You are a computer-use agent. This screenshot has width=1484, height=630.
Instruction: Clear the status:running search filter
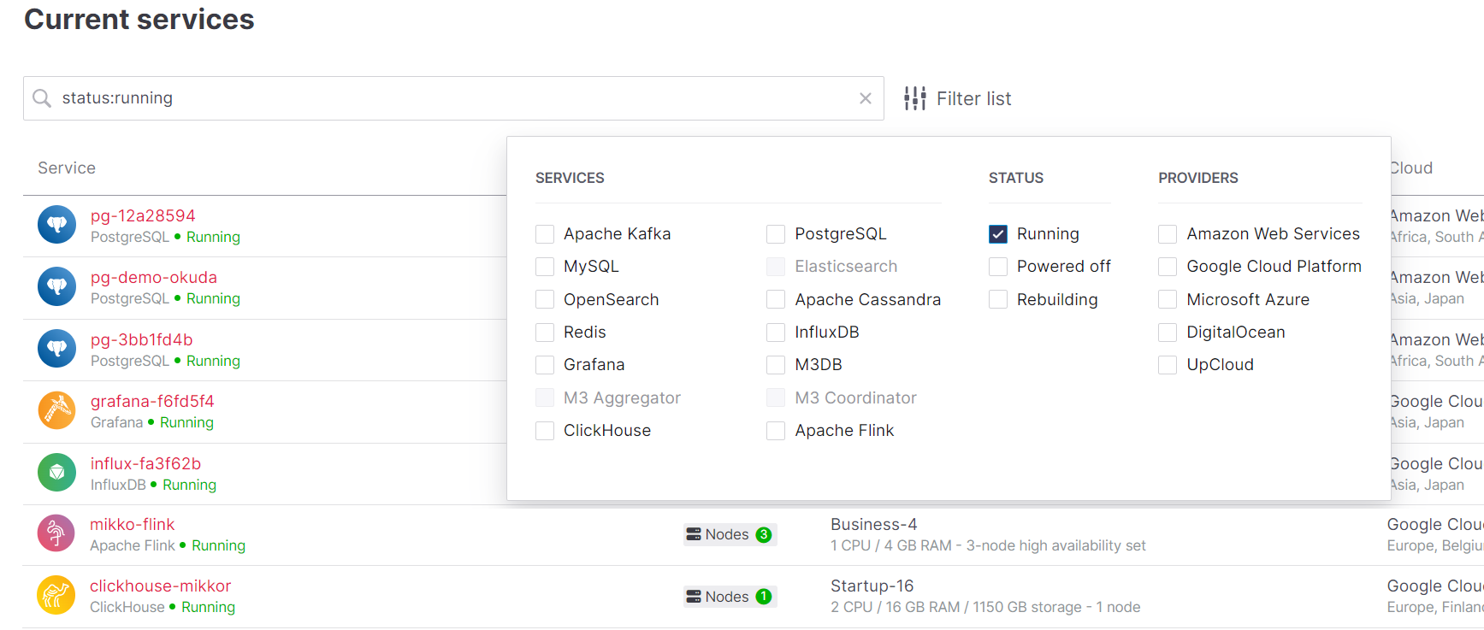click(866, 98)
